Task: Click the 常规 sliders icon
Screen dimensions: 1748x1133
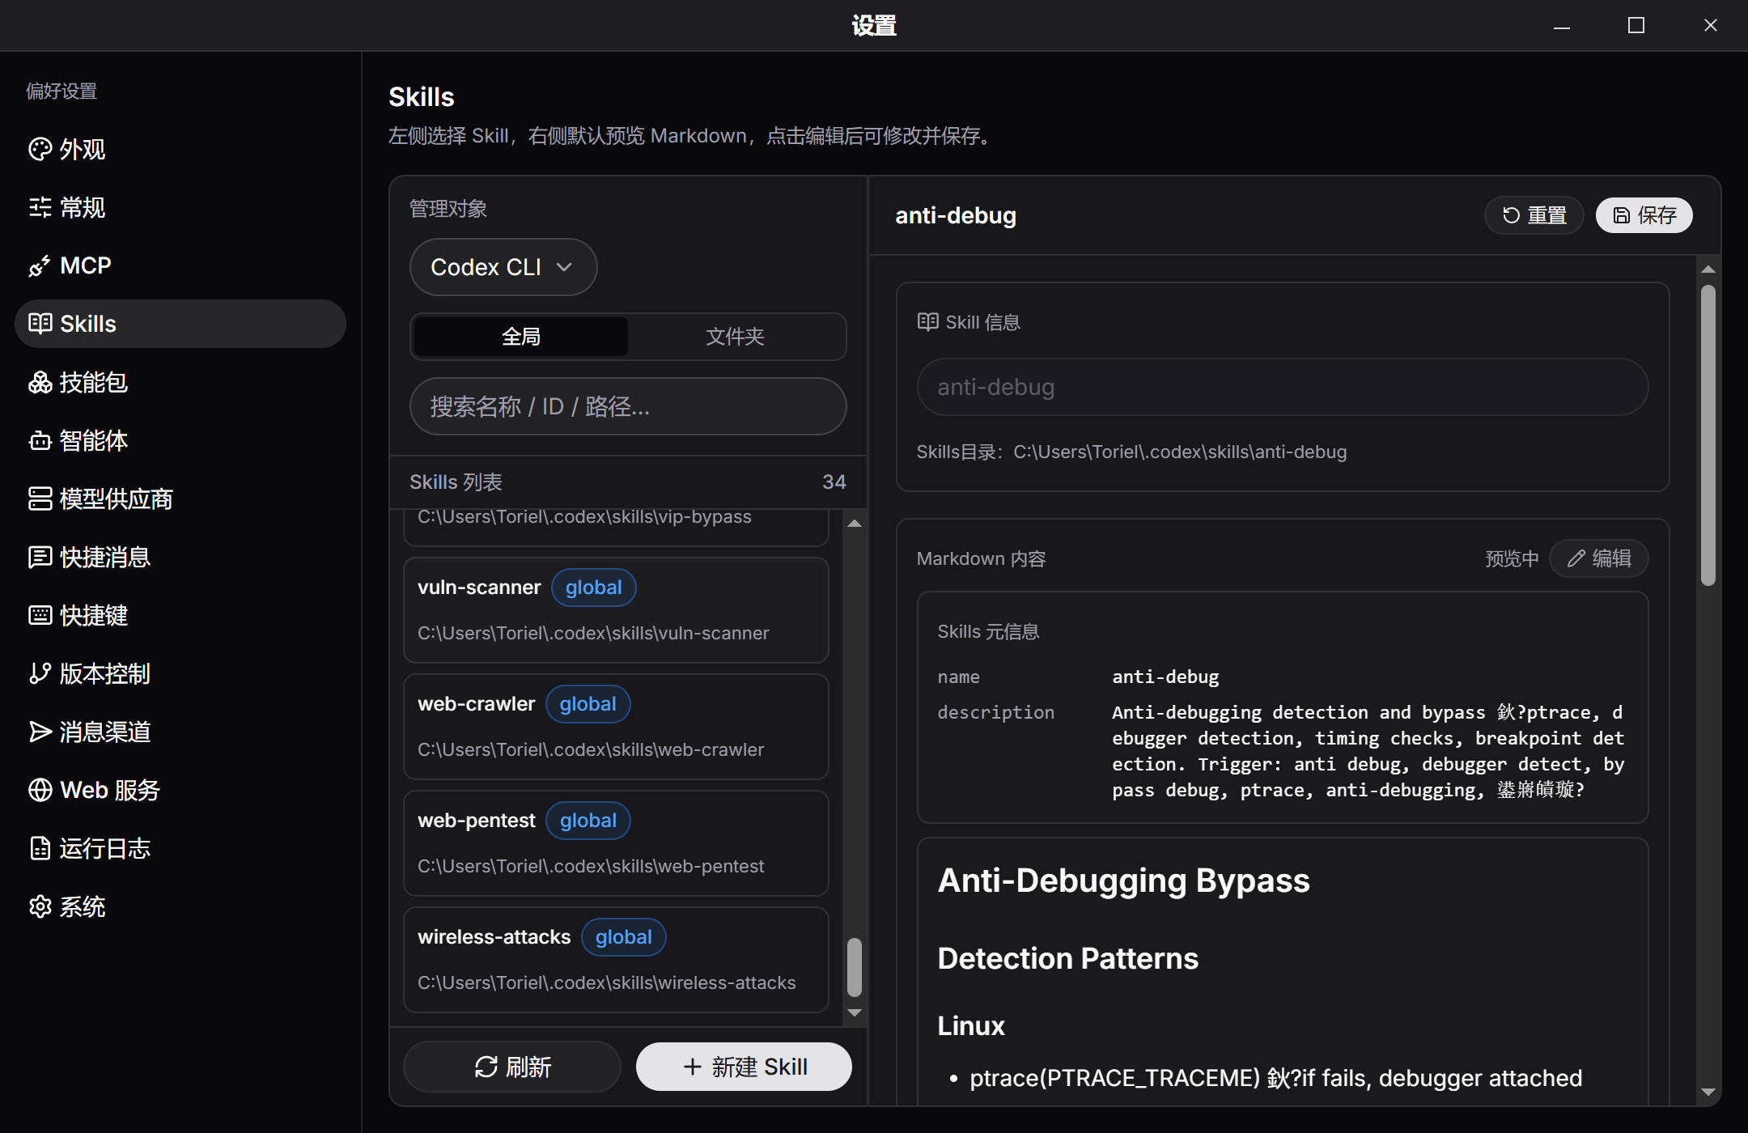Action: pyautogui.click(x=40, y=207)
